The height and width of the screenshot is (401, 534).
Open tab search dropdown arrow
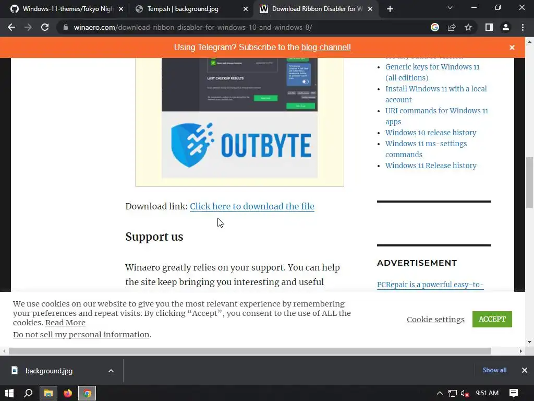click(x=450, y=7)
